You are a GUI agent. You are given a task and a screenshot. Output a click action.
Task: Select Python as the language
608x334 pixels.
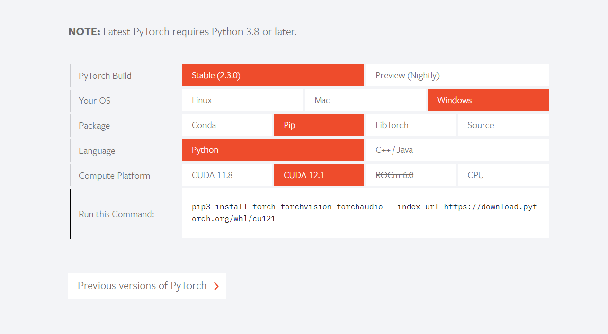[273, 150]
